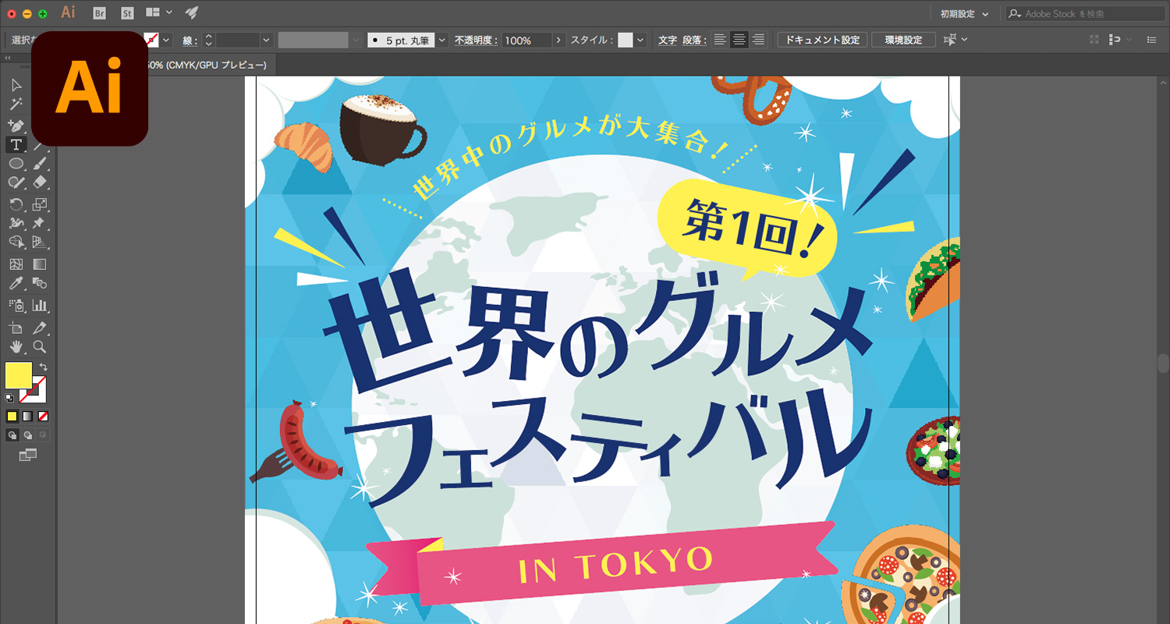Open the arrange documents layout dropdown

(x=158, y=13)
